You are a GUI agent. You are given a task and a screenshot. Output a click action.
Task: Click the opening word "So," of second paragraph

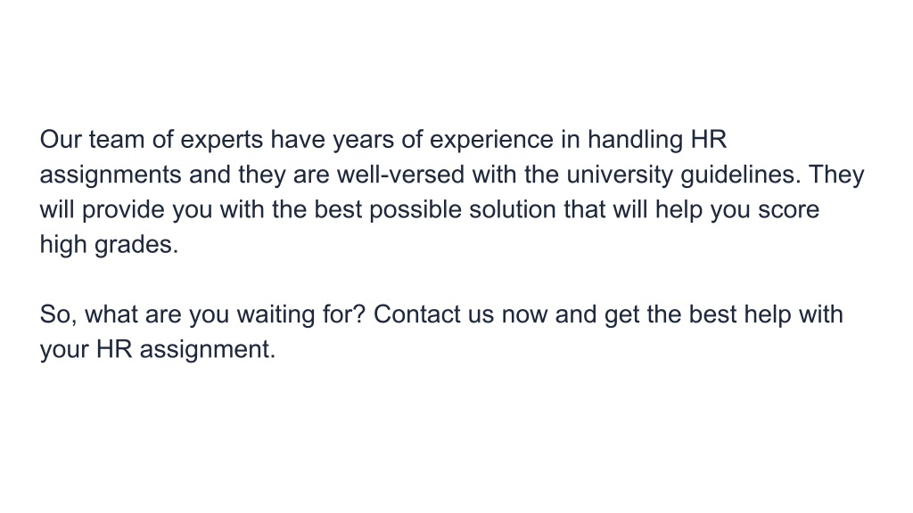pos(58,314)
